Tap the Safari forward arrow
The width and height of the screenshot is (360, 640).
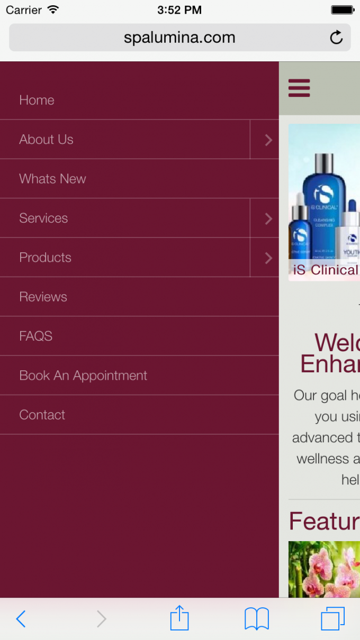coord(101,619)
